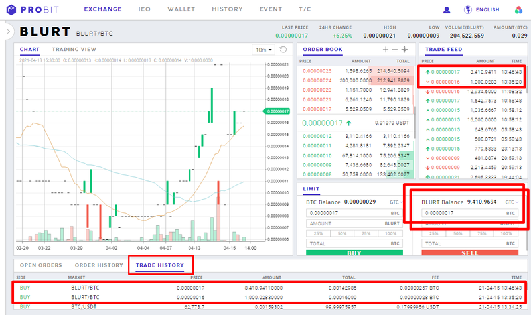
Task: Click BLURT Balance value 9,410.9694
Action: (x=482, y=202)
